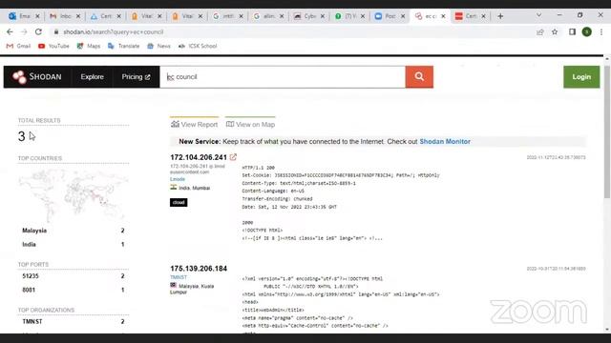Open external link icon beside 172.104.206.241

[233, 157]
